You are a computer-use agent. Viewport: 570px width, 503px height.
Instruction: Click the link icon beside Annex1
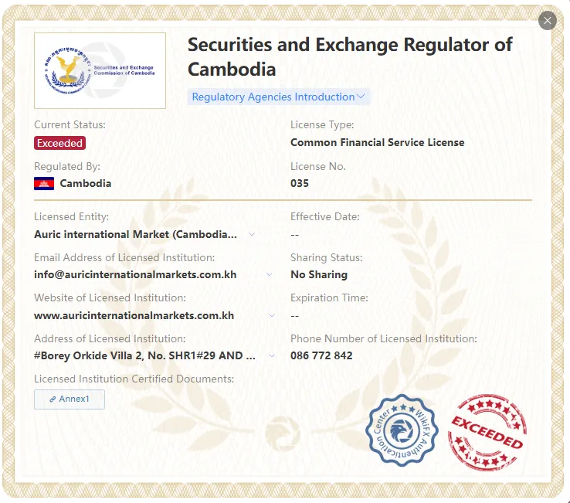pos(53,399)
